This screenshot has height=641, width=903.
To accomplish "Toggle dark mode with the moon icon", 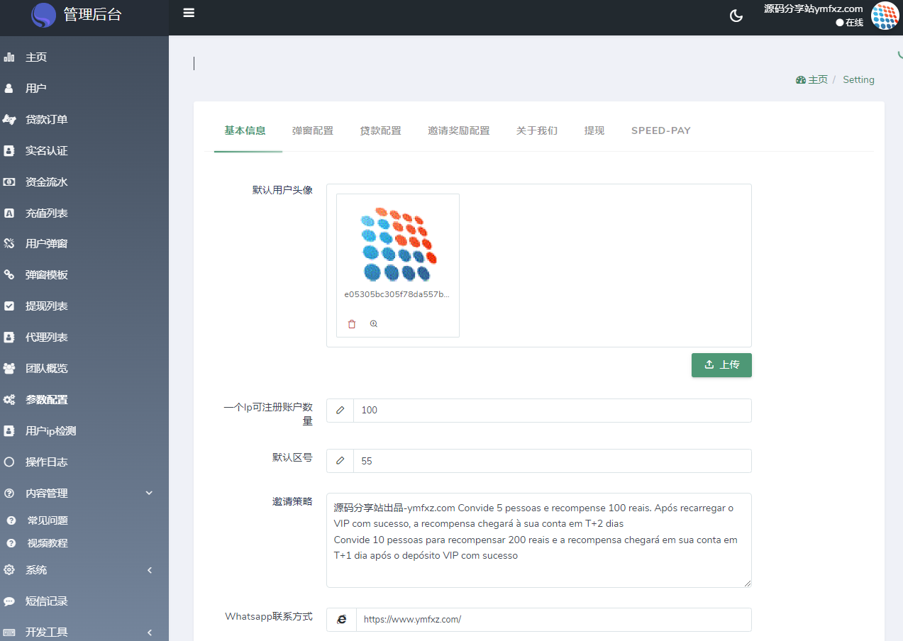I will [736, 16].
